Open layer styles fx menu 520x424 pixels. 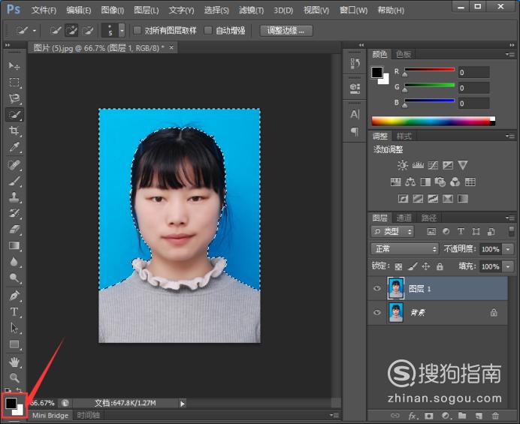click(x=413, y=416)
